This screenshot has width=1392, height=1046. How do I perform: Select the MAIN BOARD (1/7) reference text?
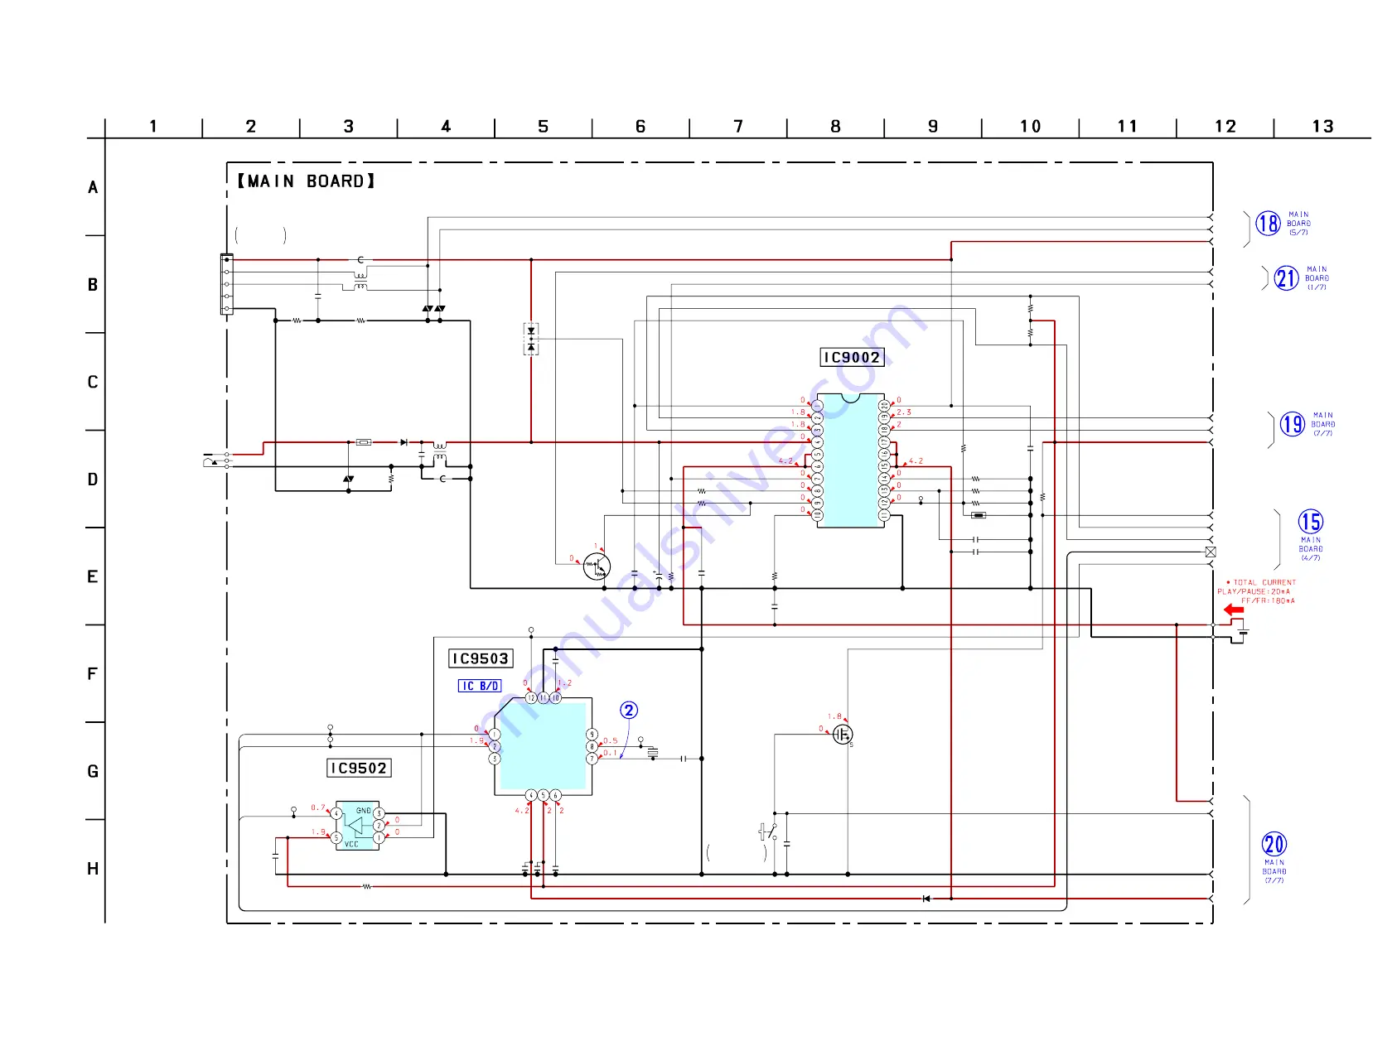pyautogui.click(x=1317, y=278)
